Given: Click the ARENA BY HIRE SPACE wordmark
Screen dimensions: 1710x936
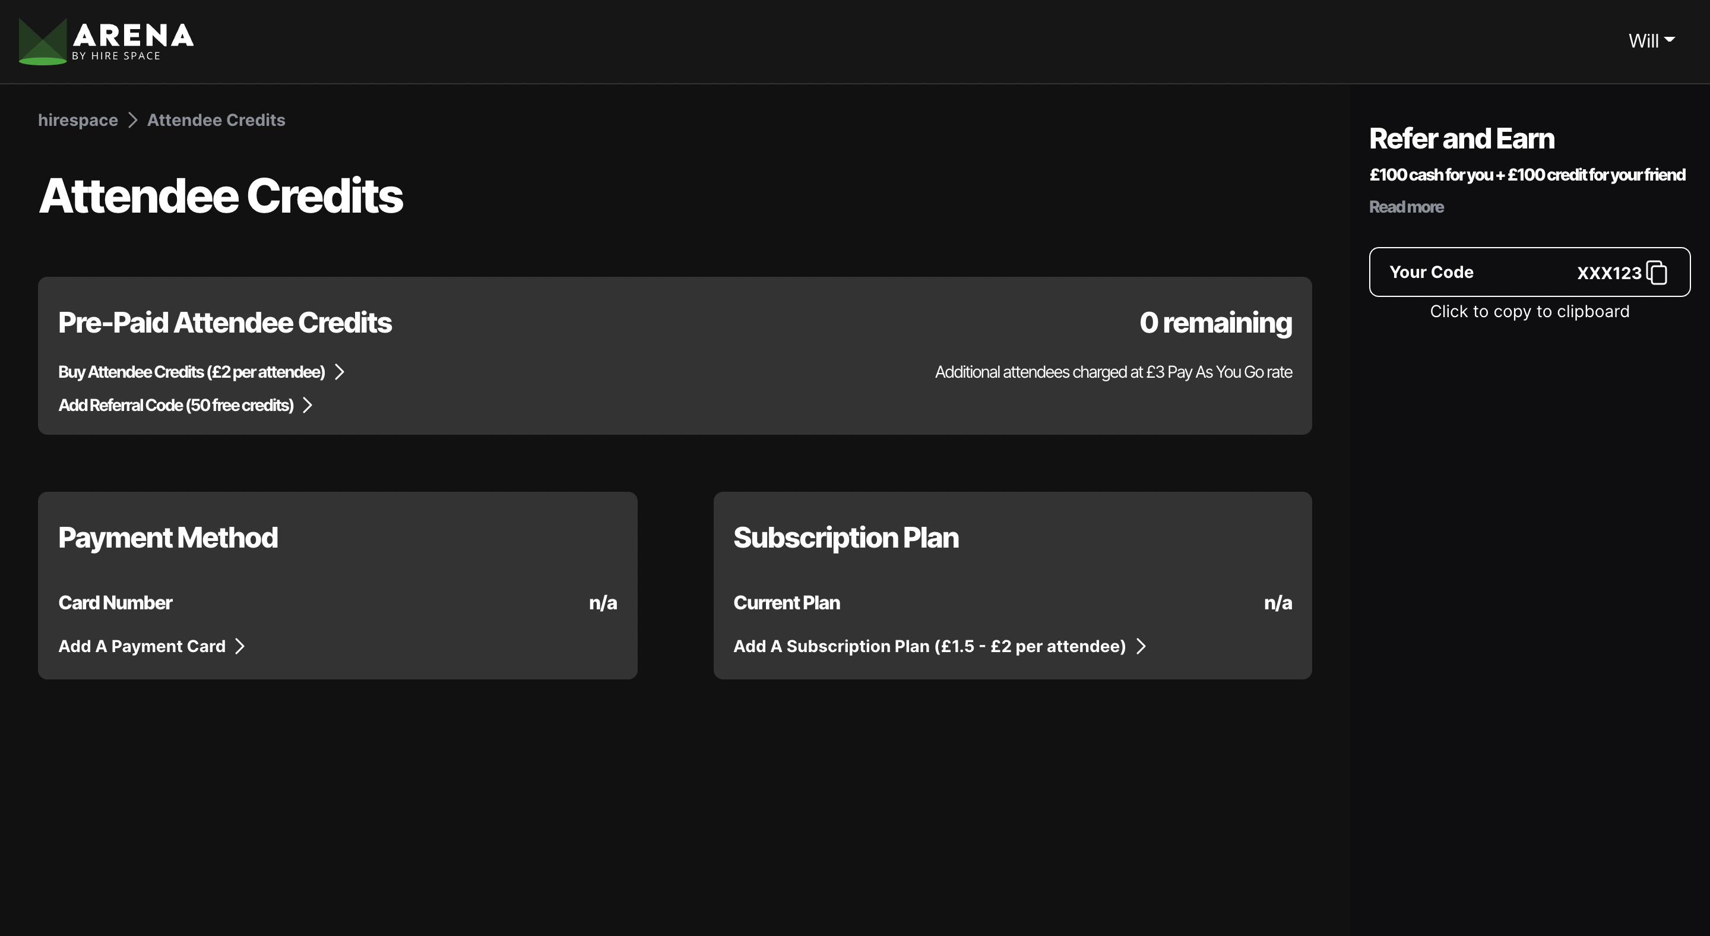Looking at the screenshot, I should coord(133,41).
